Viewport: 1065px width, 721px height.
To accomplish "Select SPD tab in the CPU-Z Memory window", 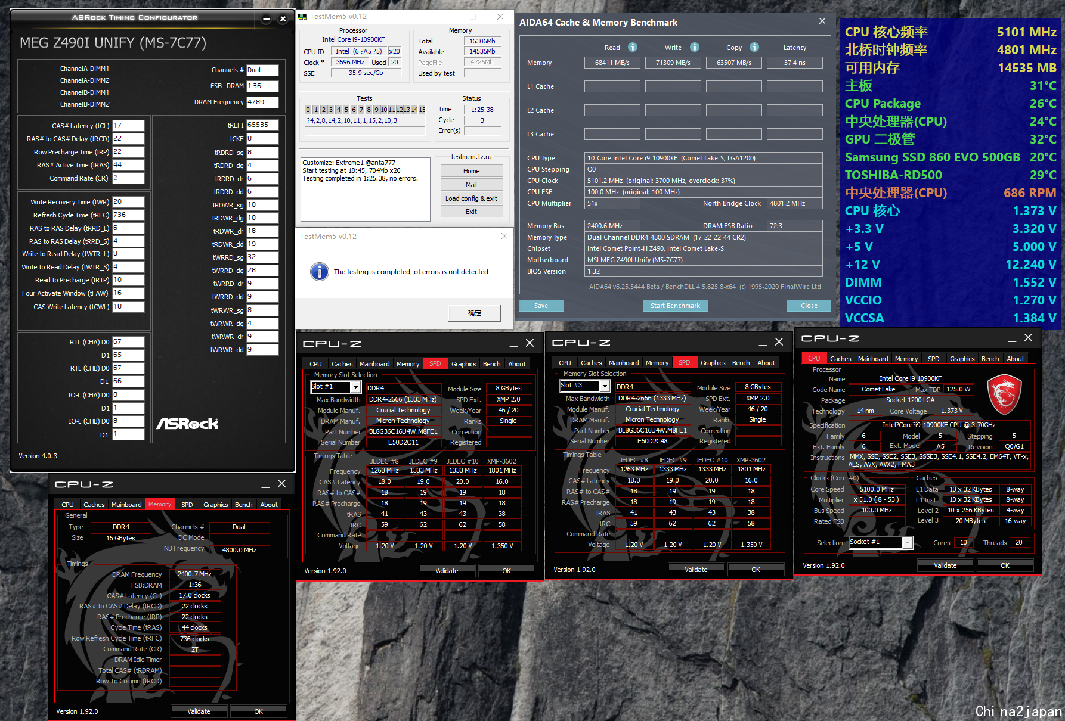I will coord(187,505).
